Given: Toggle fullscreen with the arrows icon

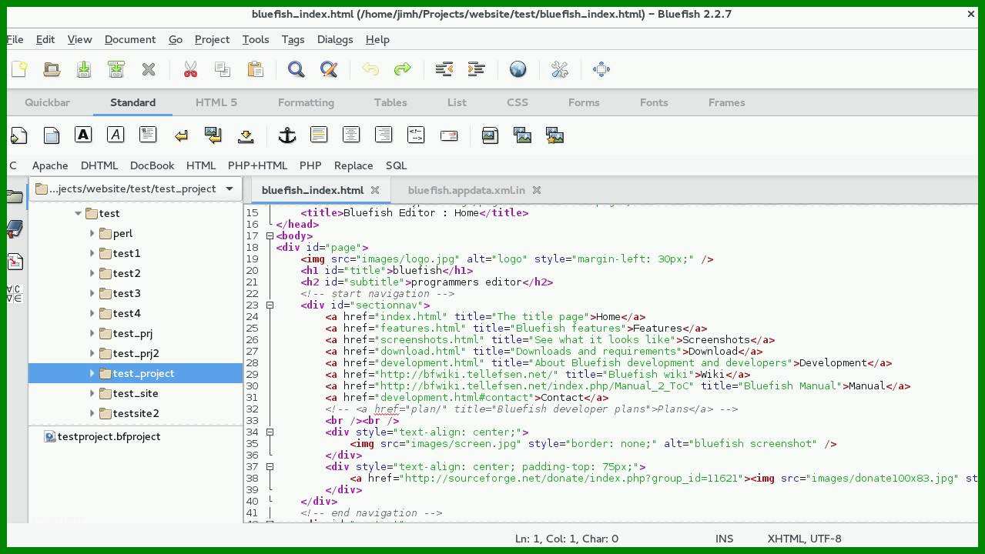Looking at the screenshot, I should (x=601, y=69).
